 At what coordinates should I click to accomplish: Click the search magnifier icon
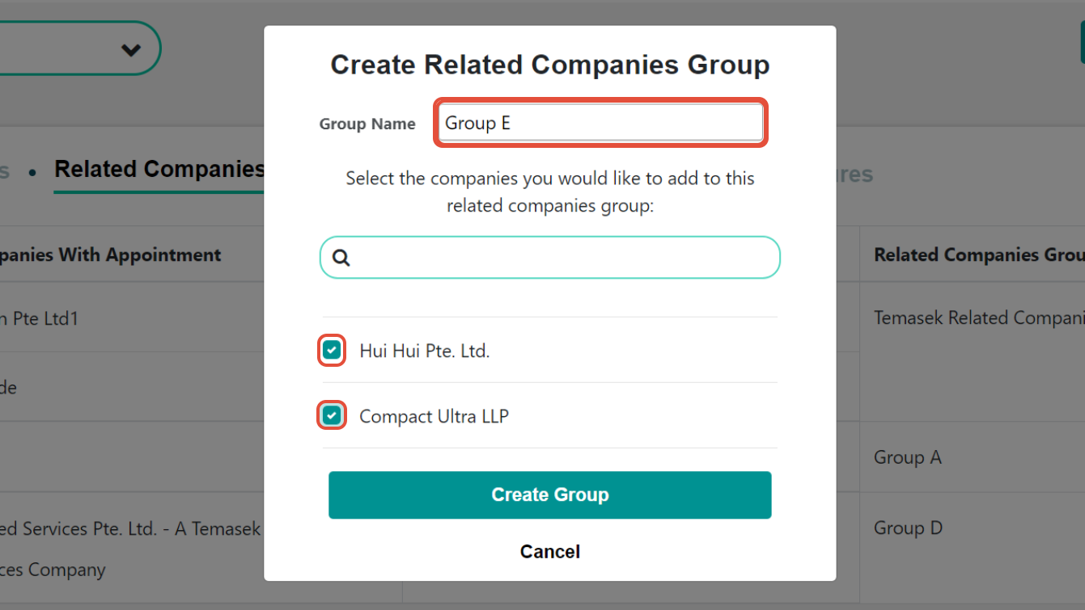click(x=341, y=257)
